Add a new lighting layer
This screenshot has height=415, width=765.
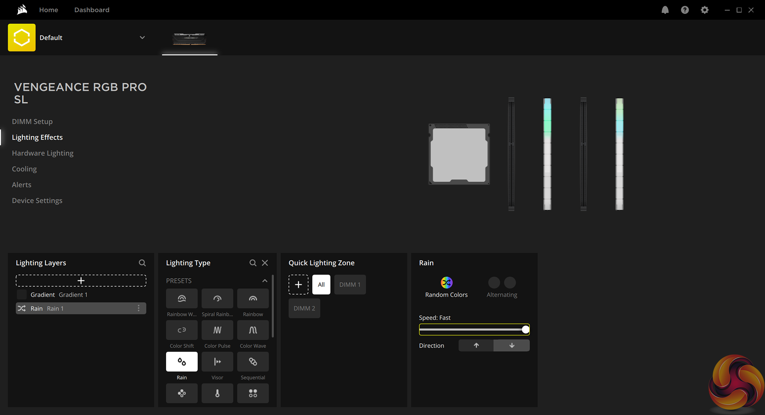click(x=81, y=281)
